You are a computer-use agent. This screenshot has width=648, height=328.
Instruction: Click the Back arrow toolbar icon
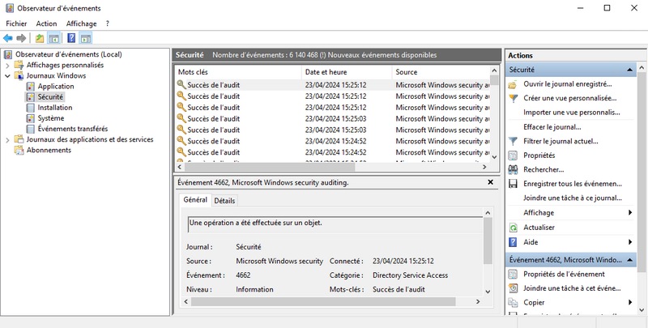click(x=8, y=38)
